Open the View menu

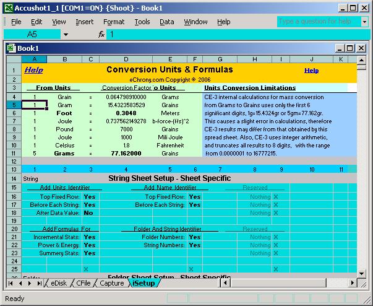pos(59,22)
